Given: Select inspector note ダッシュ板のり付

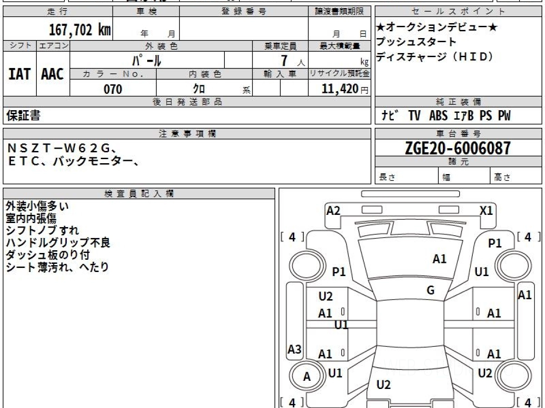Looking at the screenshot, I should pyautogui.click(x=48, y=255).
